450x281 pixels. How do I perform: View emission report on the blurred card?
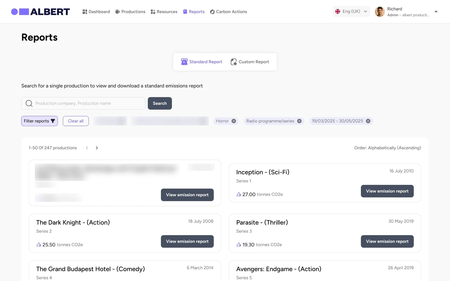pyautogui.click(x=187, y=195)
